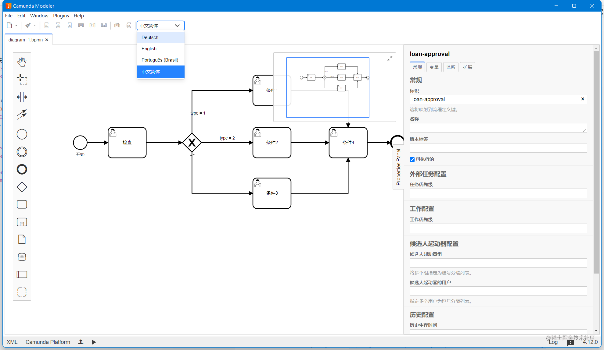Open the new file dropdown arrow
Viewport: 604px width, 350px height.
point(16,25)
